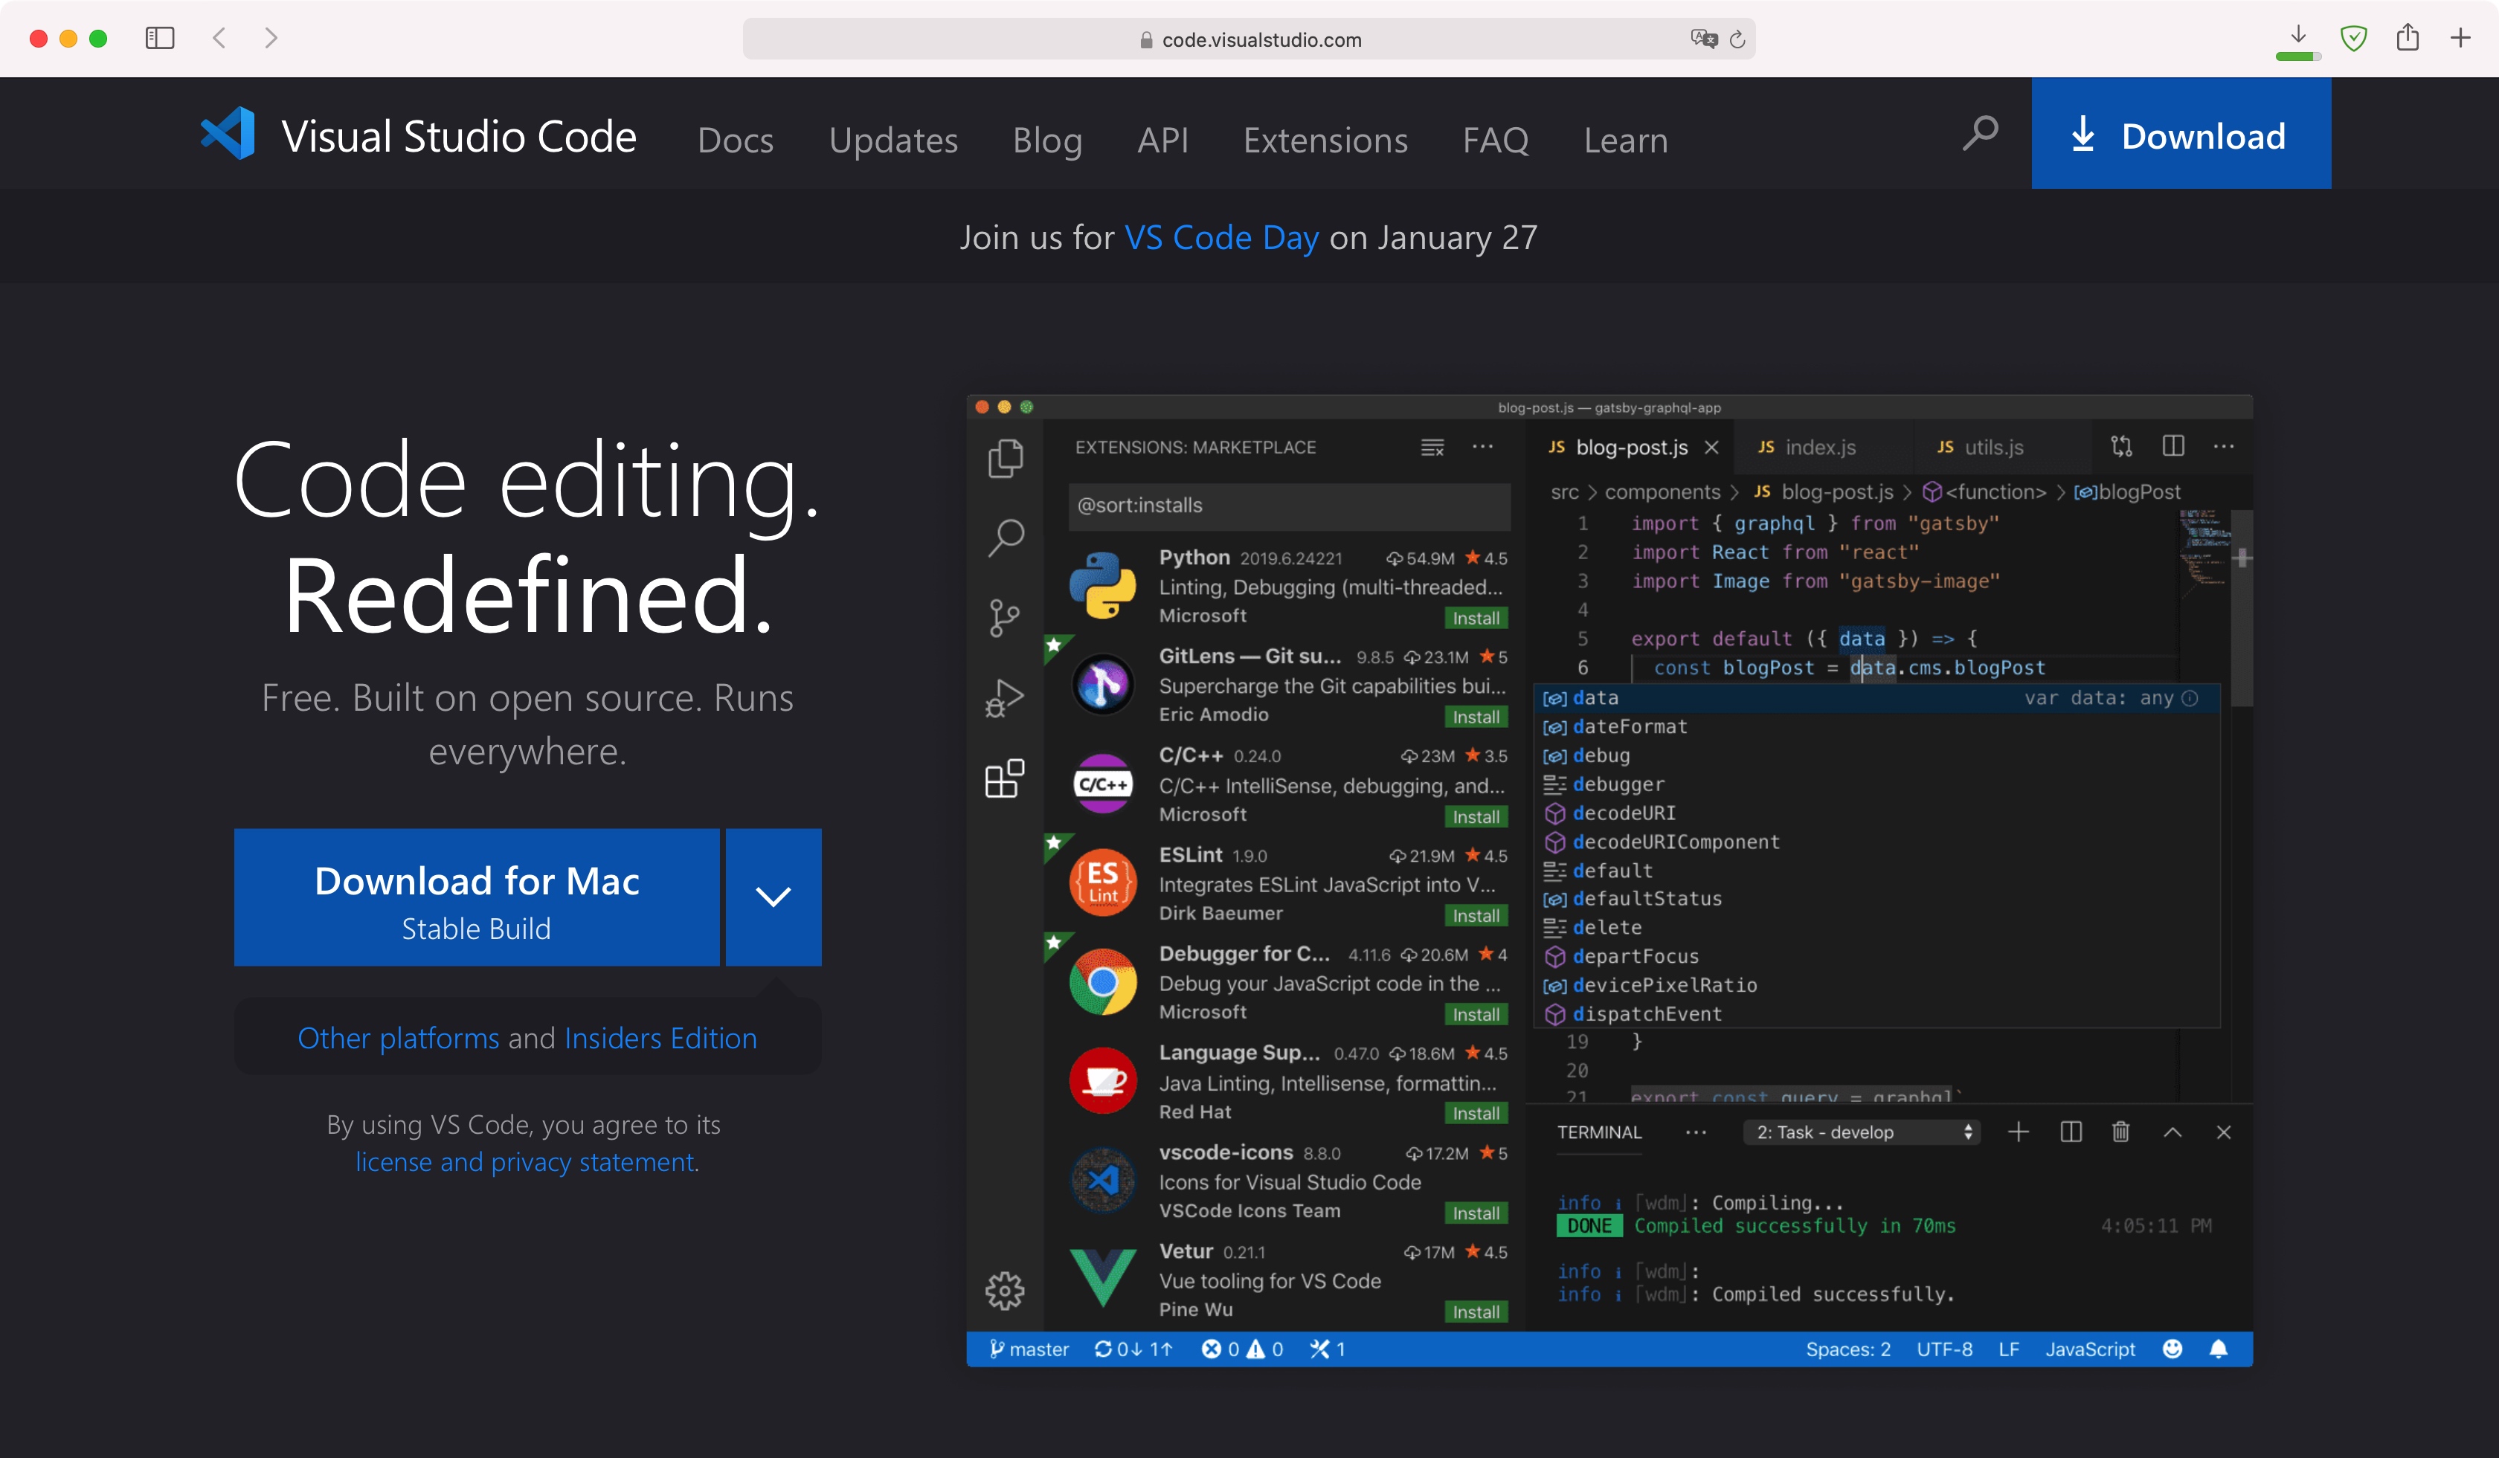Image resolution: width=2499 pixels, height=1484 pixels.
Task: Open the editor more actions ellipsis
Action: point(2224,446)
